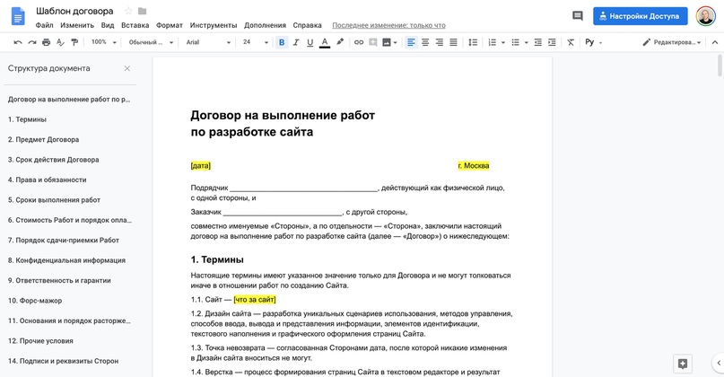
Task: Click highlighted [дата] placeholder
Action: click(200, 166)
